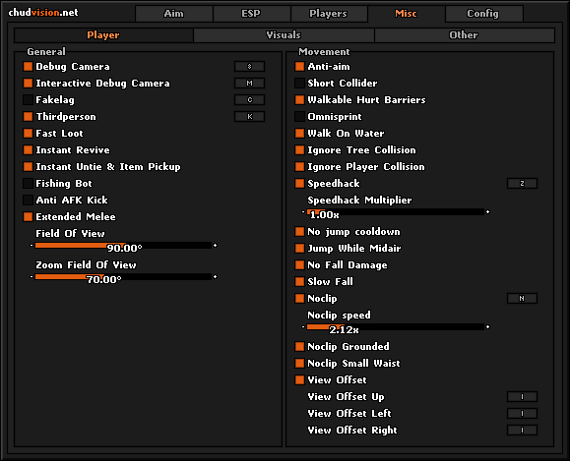Enable the Fakelag checkbox

coord(28,100)
